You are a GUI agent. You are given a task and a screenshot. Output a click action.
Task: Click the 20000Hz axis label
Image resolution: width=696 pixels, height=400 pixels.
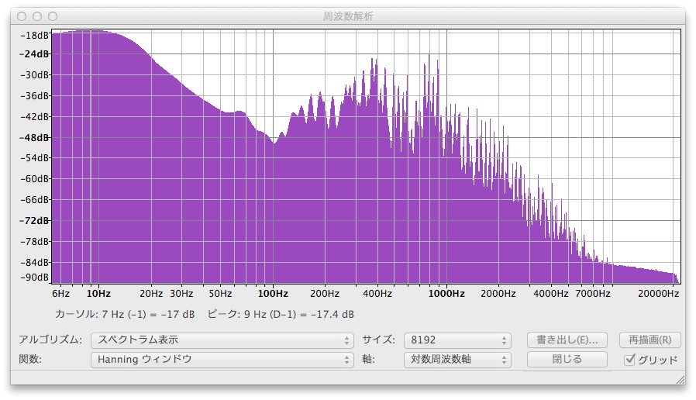point(658,294)
